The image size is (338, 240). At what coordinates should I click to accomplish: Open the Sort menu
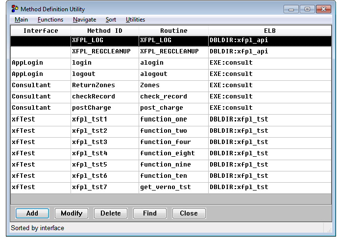(x=111, y=20)
